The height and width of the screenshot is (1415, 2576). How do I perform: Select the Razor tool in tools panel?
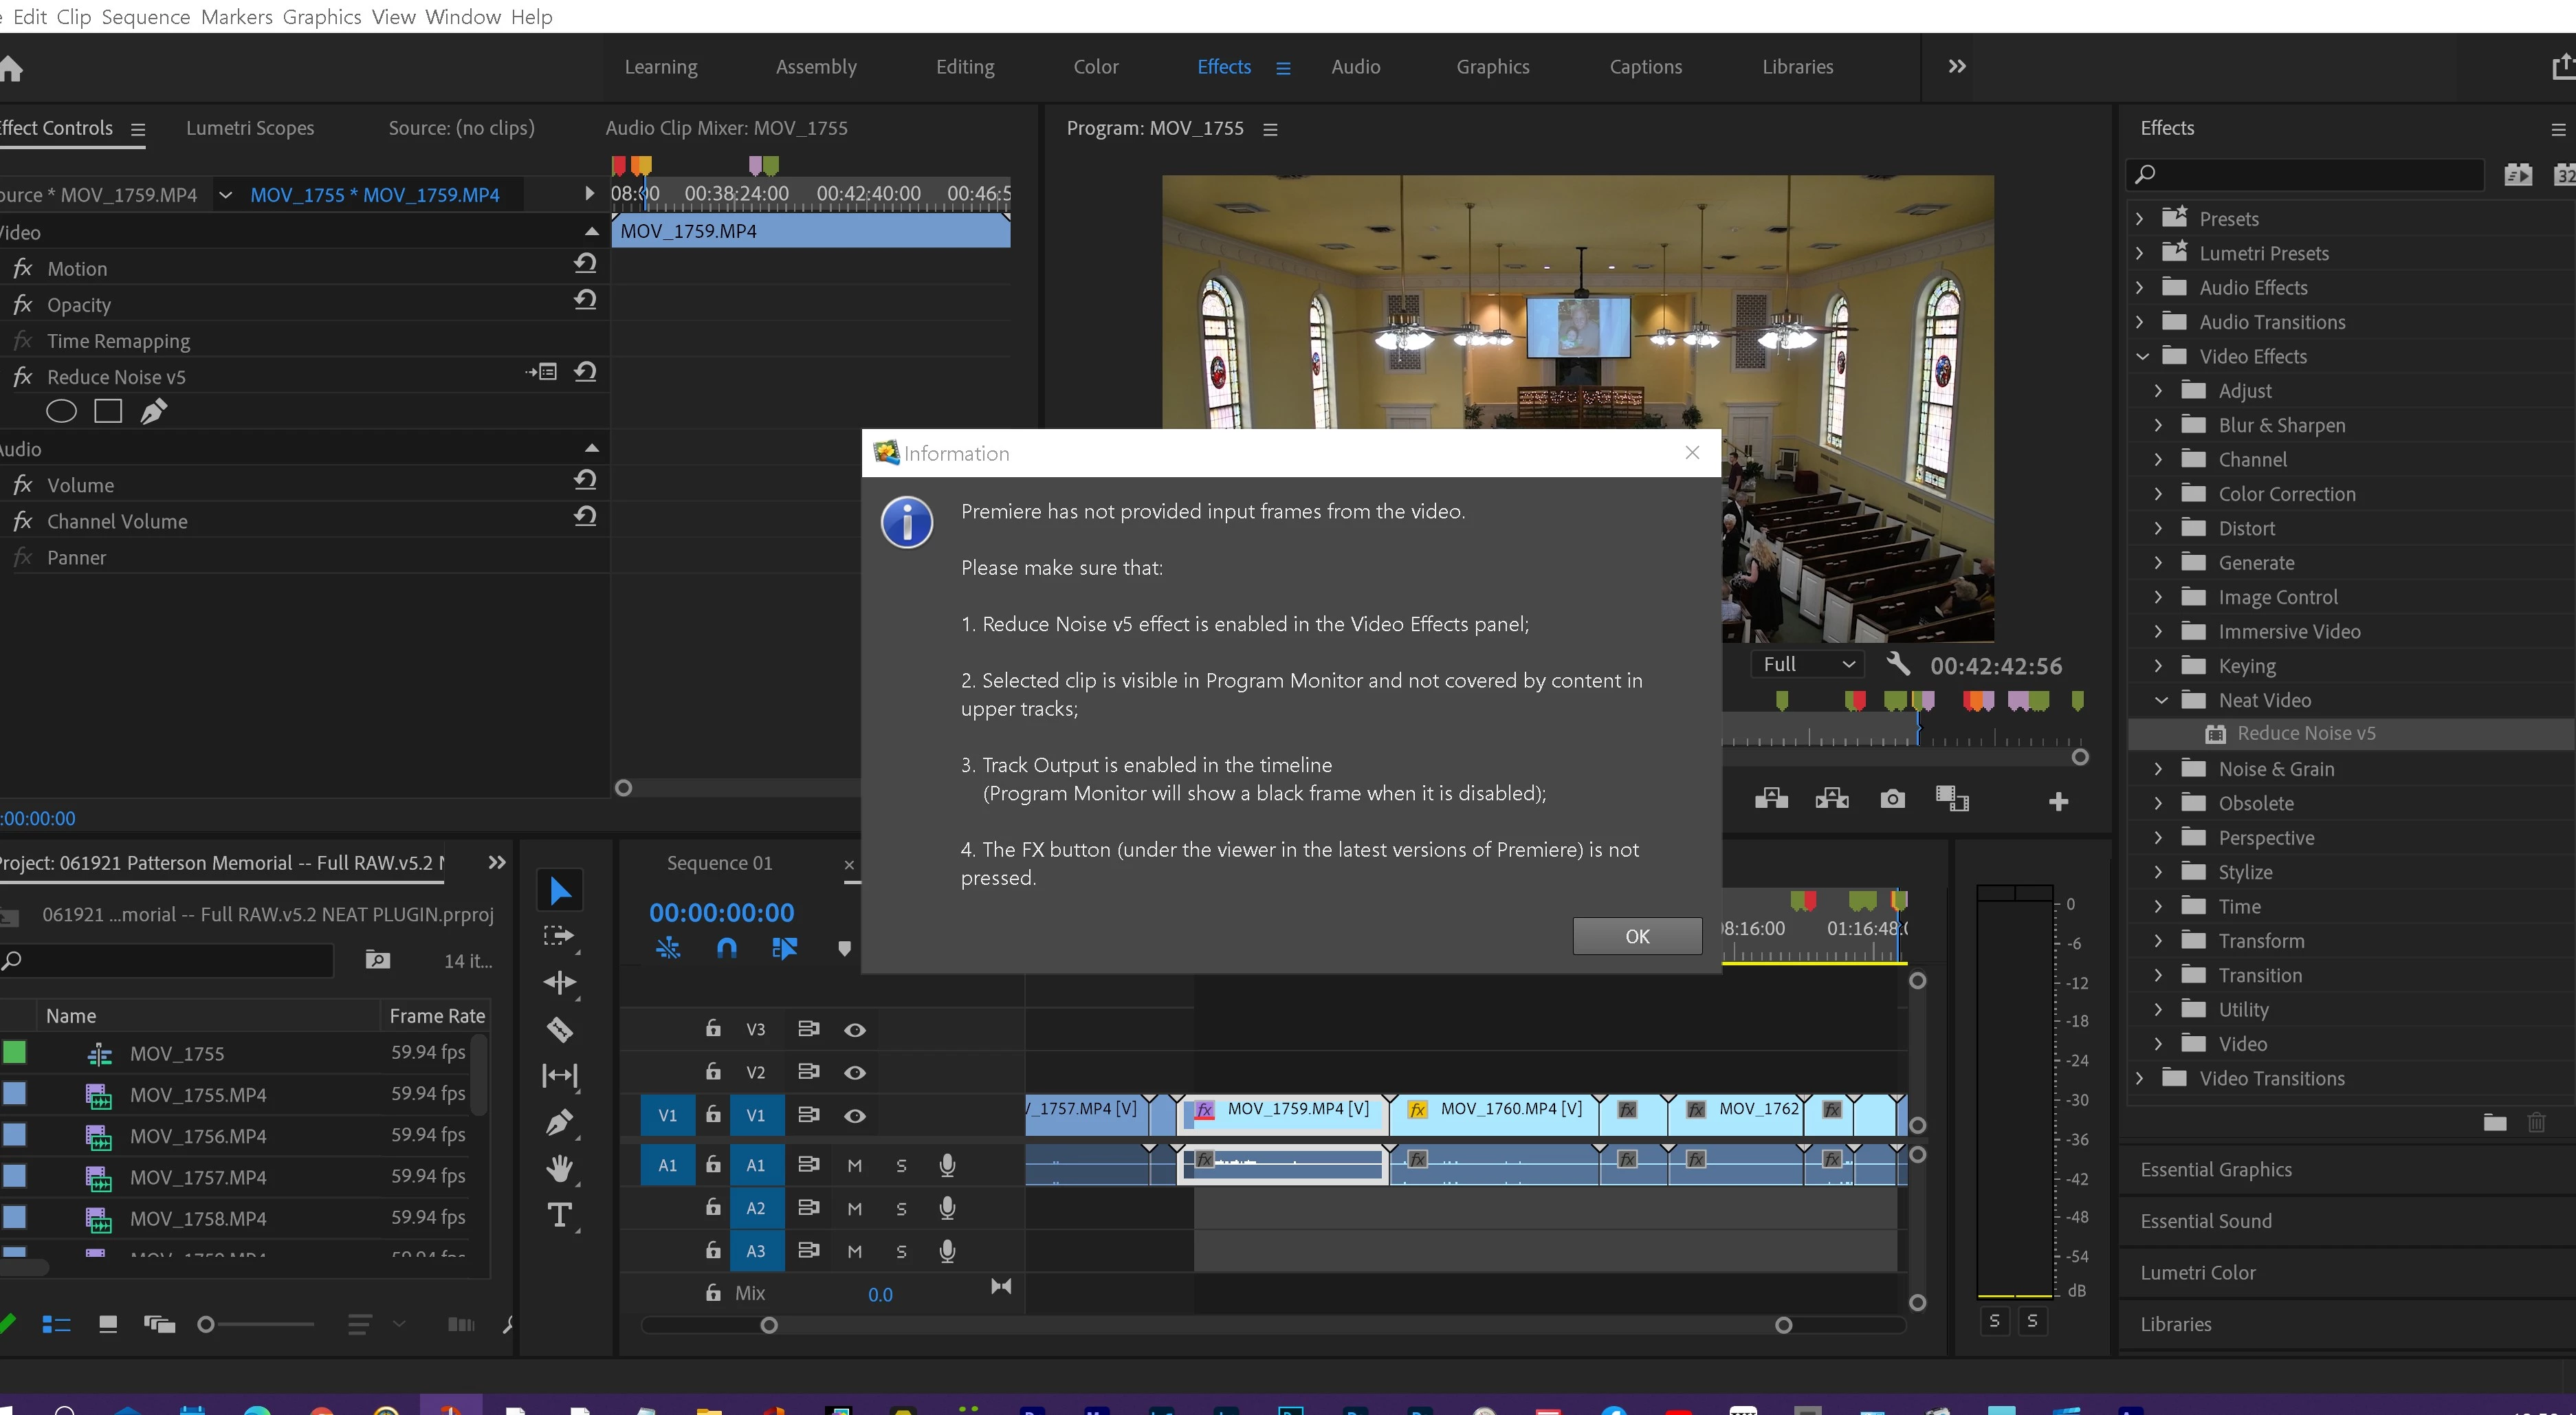point(559,1029)
